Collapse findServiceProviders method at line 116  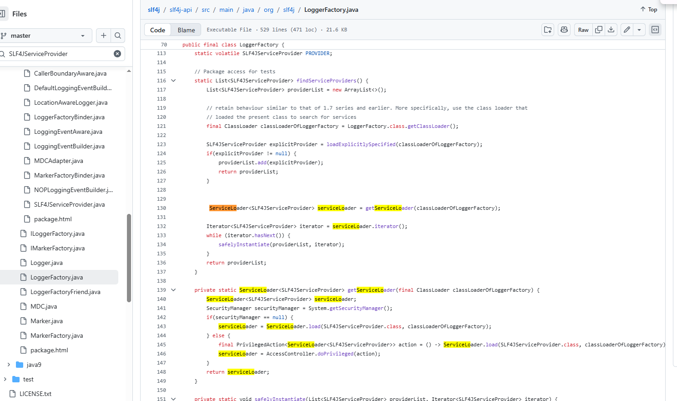[x=173, y=81]
